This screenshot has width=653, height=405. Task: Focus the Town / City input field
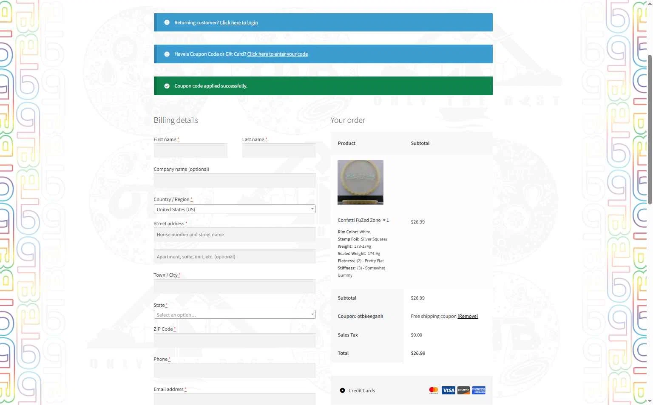click(x=235, y=286)
